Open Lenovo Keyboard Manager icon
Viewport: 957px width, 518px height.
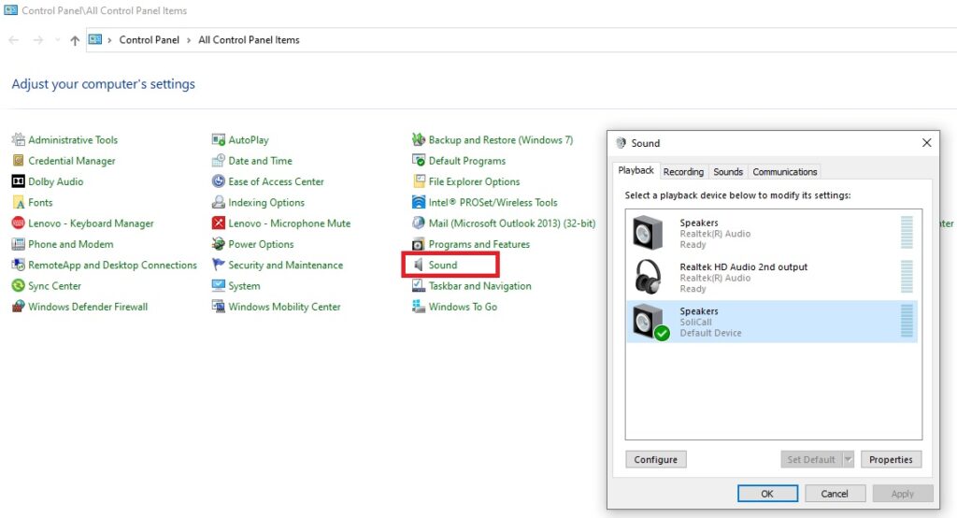(x=19, y=223)
